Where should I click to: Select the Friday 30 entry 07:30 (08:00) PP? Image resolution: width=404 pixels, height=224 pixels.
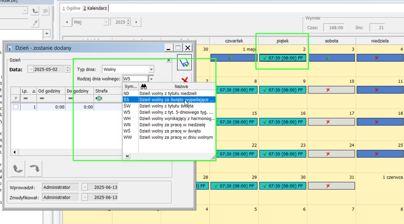[282, 186]
